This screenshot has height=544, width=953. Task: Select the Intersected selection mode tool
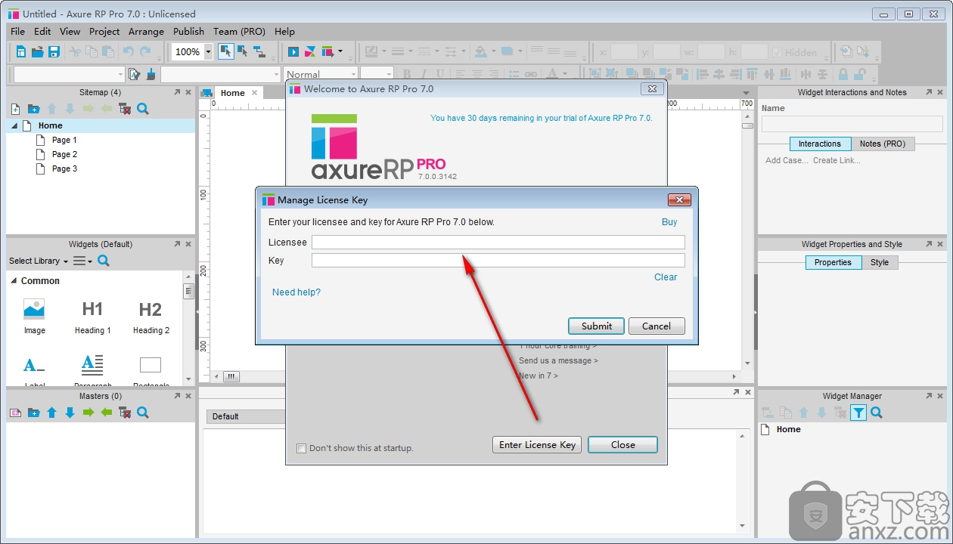[225, 51]
